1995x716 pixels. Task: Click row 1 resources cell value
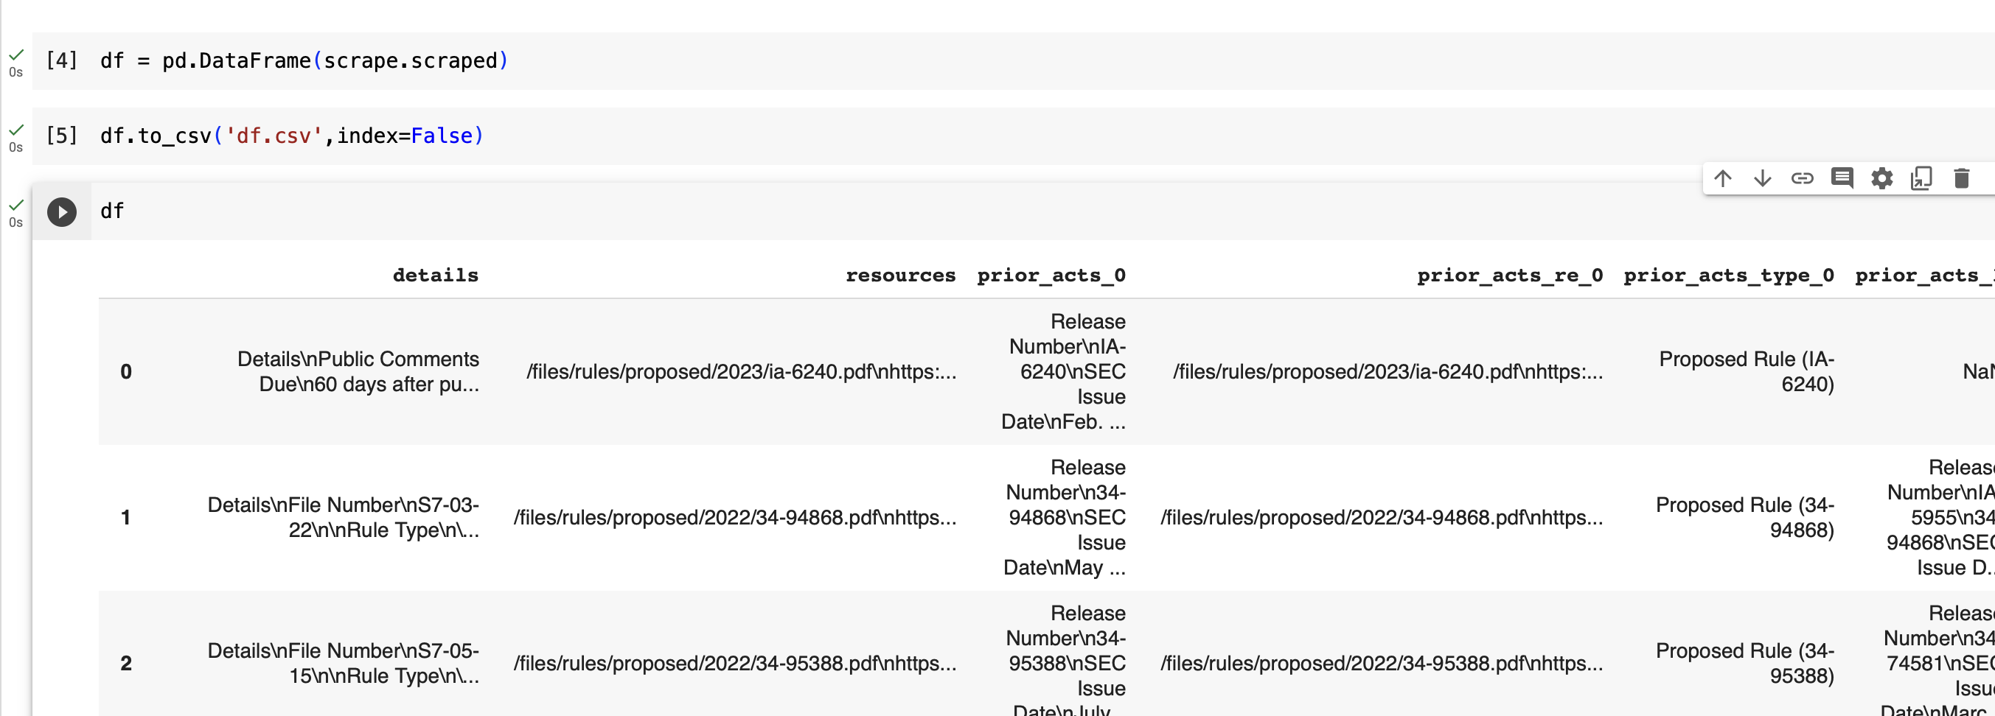tap(735, 517)
